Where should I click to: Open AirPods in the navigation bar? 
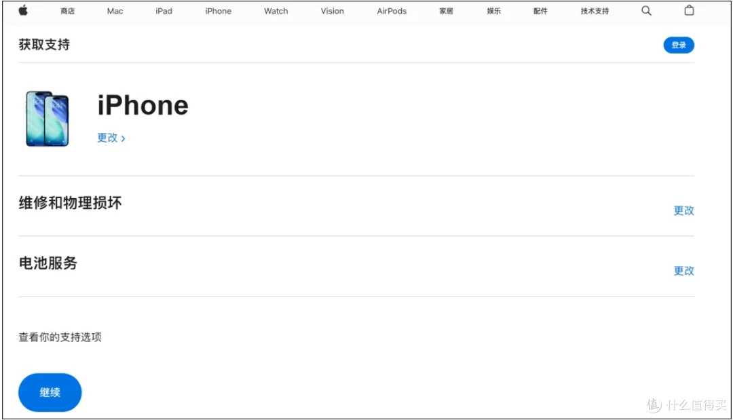click(392, 11)
